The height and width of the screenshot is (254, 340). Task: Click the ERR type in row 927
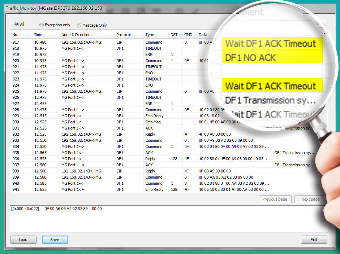[149, 104]
